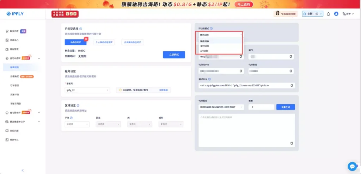
Task: Copy the batch generated accounts list
Action: (292, 143)
